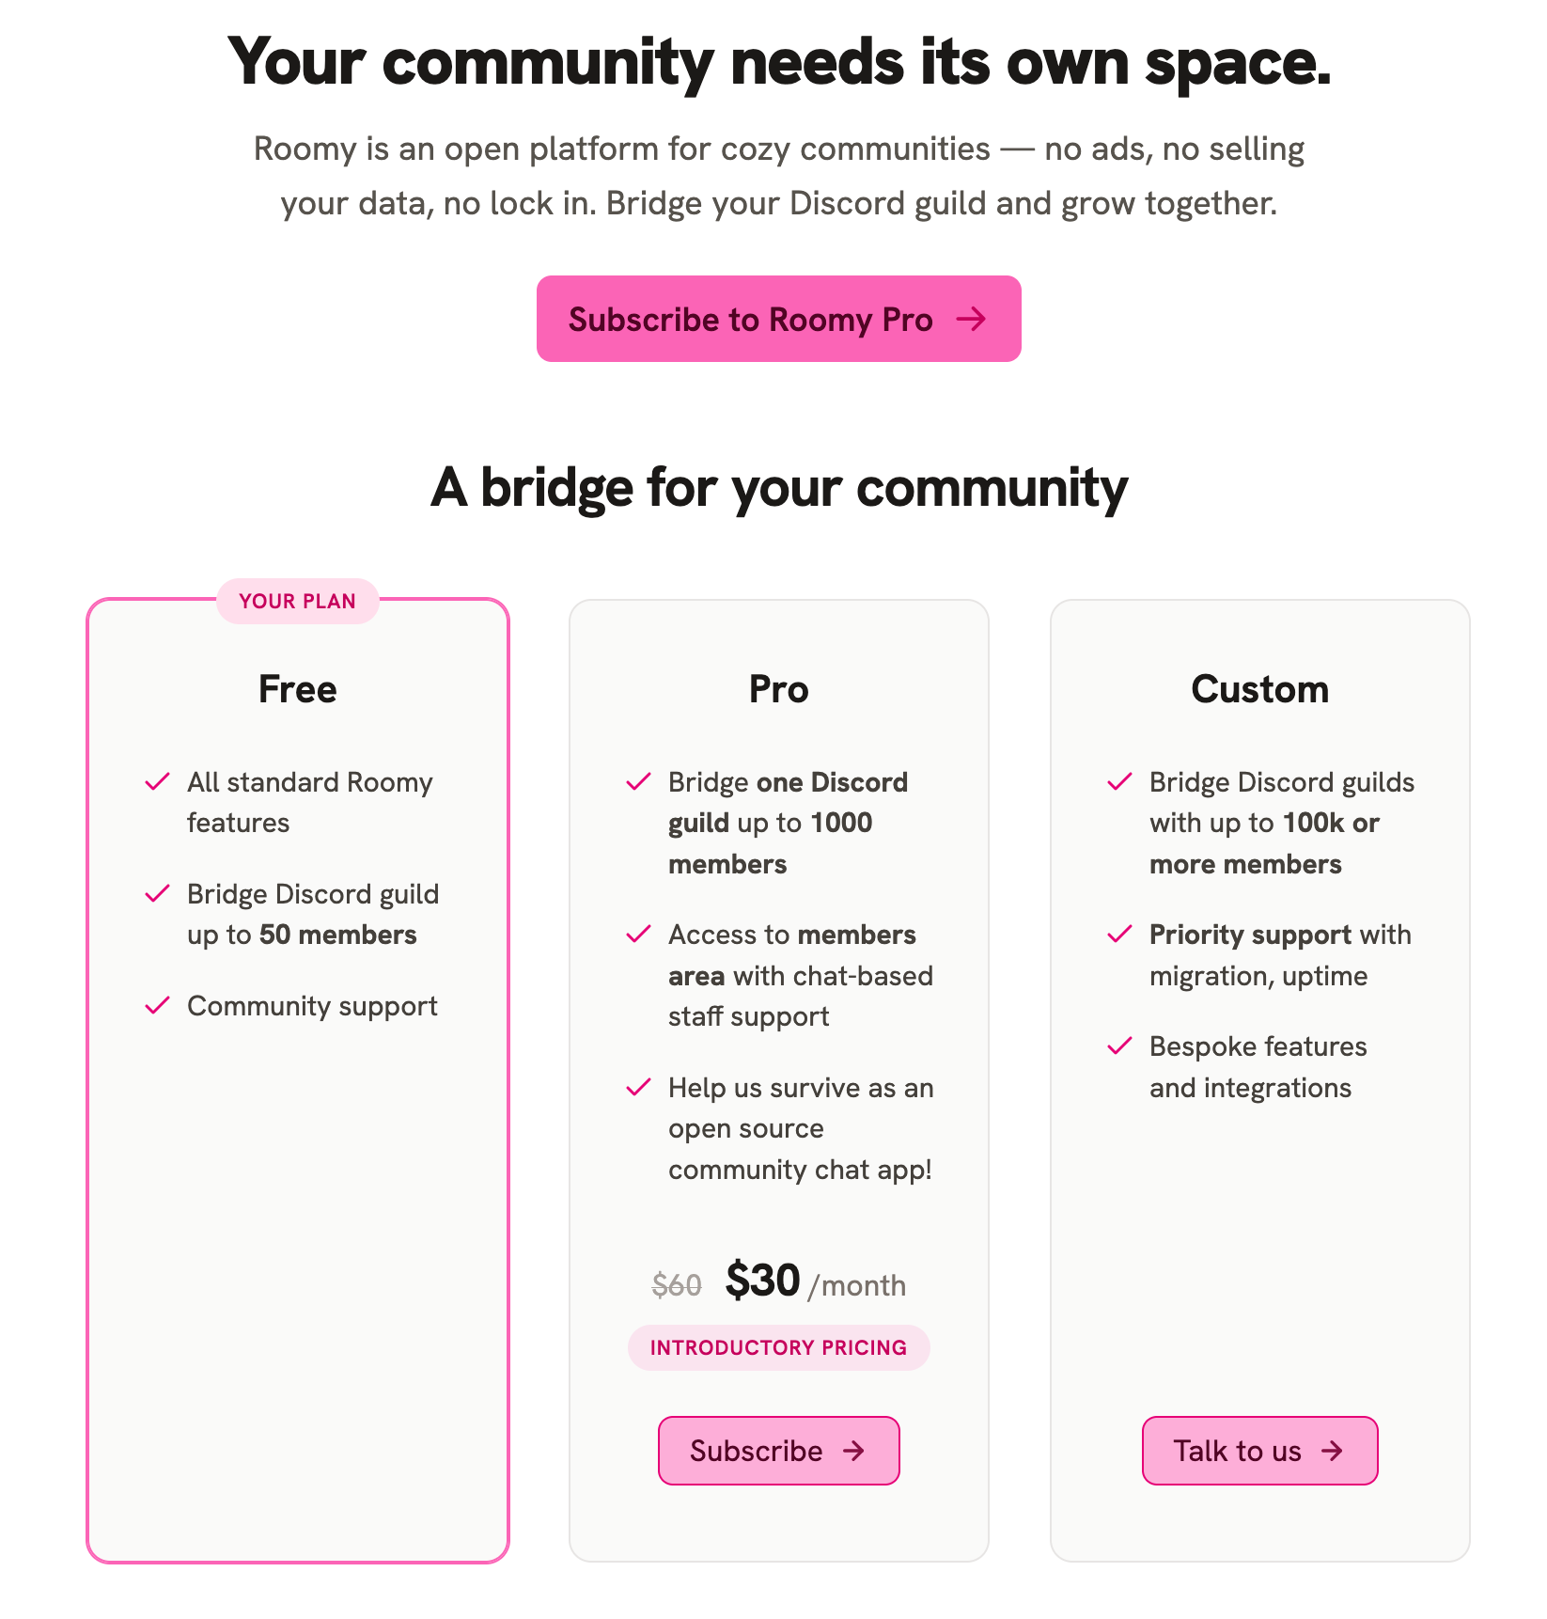Click arrow icon on Pro Subscribe button
Viewport: 1547px width, 1619px height.
853,1451
